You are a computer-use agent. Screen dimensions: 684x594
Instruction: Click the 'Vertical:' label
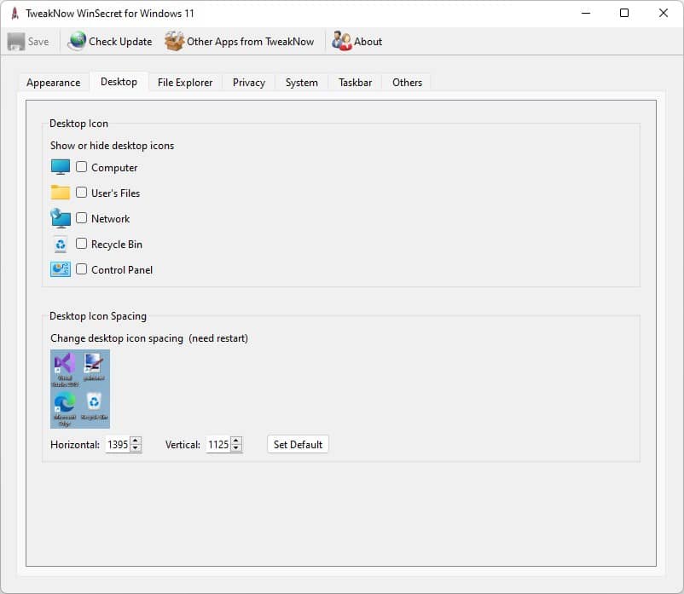(x=183, y=445)
